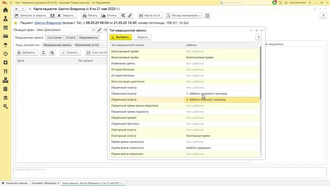
Task: Click the save floppy disk icon
Action: click(x=53, y=16)
